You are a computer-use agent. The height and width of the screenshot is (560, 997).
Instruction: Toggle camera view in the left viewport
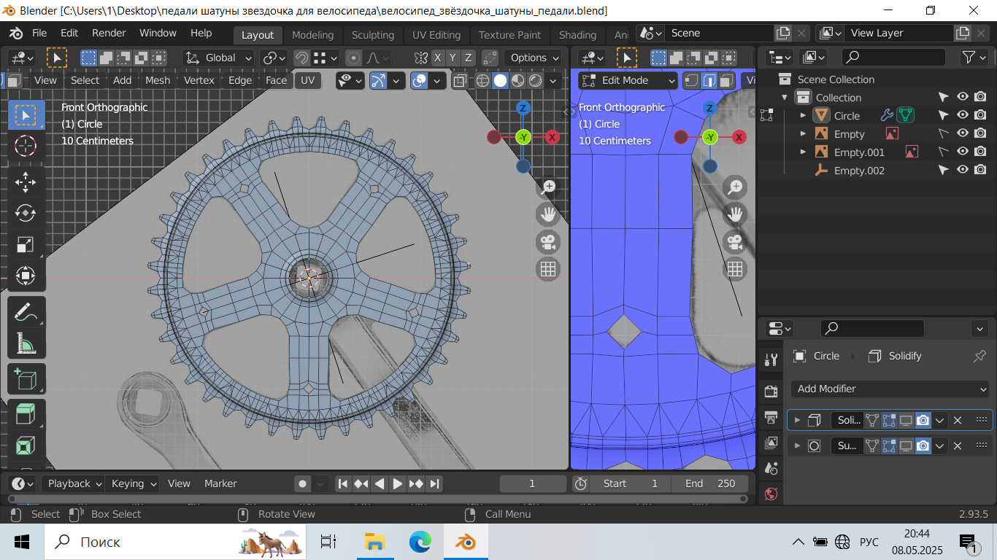(548, 241)
